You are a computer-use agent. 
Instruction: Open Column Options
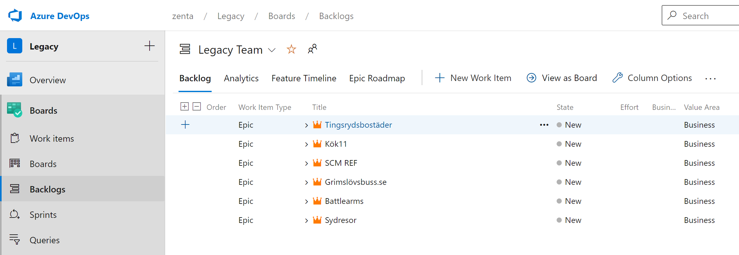652,78
